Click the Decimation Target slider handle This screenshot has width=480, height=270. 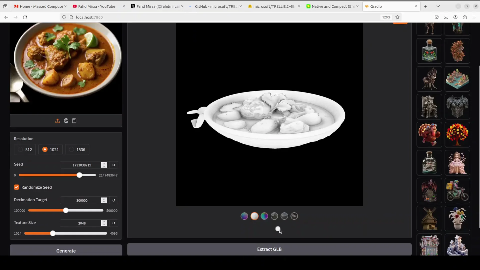pyautogui.click(x=66, y=210)
